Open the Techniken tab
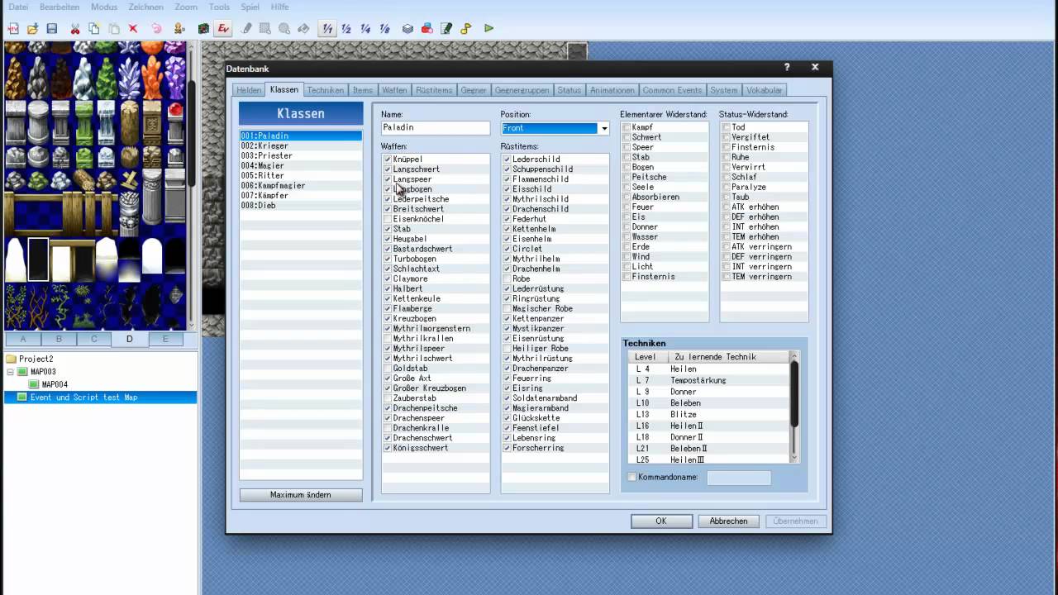This screenshot has height=595, width=1058. tap(325, 90)
